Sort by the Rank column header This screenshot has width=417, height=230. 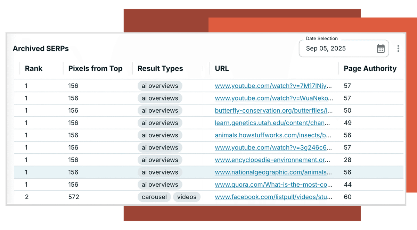34,68
